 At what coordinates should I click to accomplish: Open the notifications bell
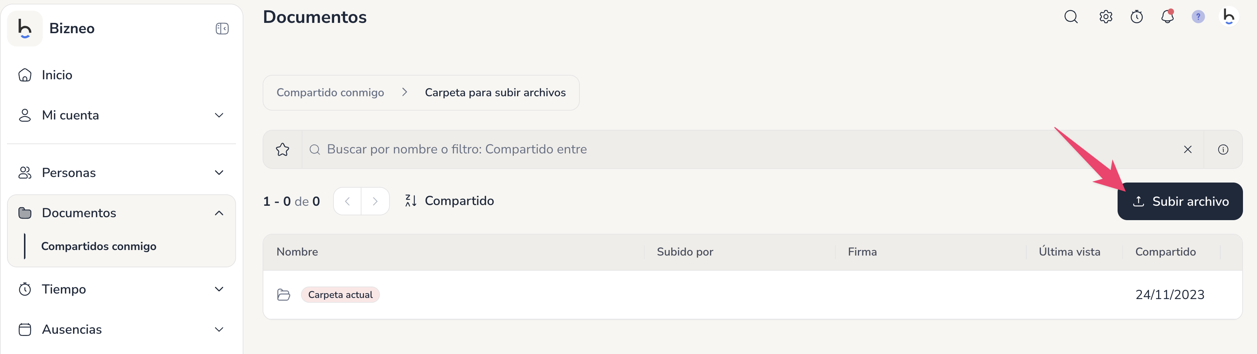tap(1167, 17)
